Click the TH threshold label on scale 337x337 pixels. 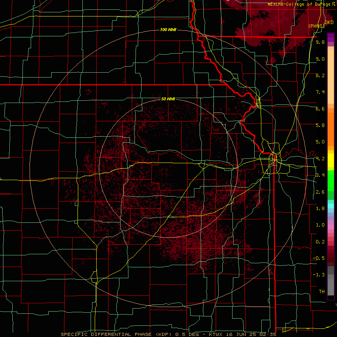322,292
